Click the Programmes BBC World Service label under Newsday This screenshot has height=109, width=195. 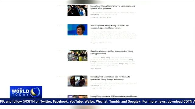click(x=101, y=88)
